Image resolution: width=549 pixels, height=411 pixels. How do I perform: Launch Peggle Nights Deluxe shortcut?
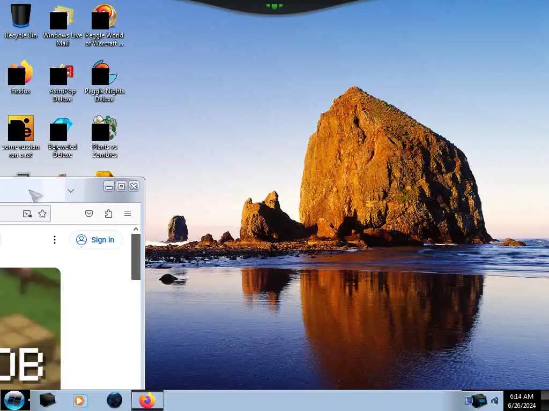click(x=105, y=81)
